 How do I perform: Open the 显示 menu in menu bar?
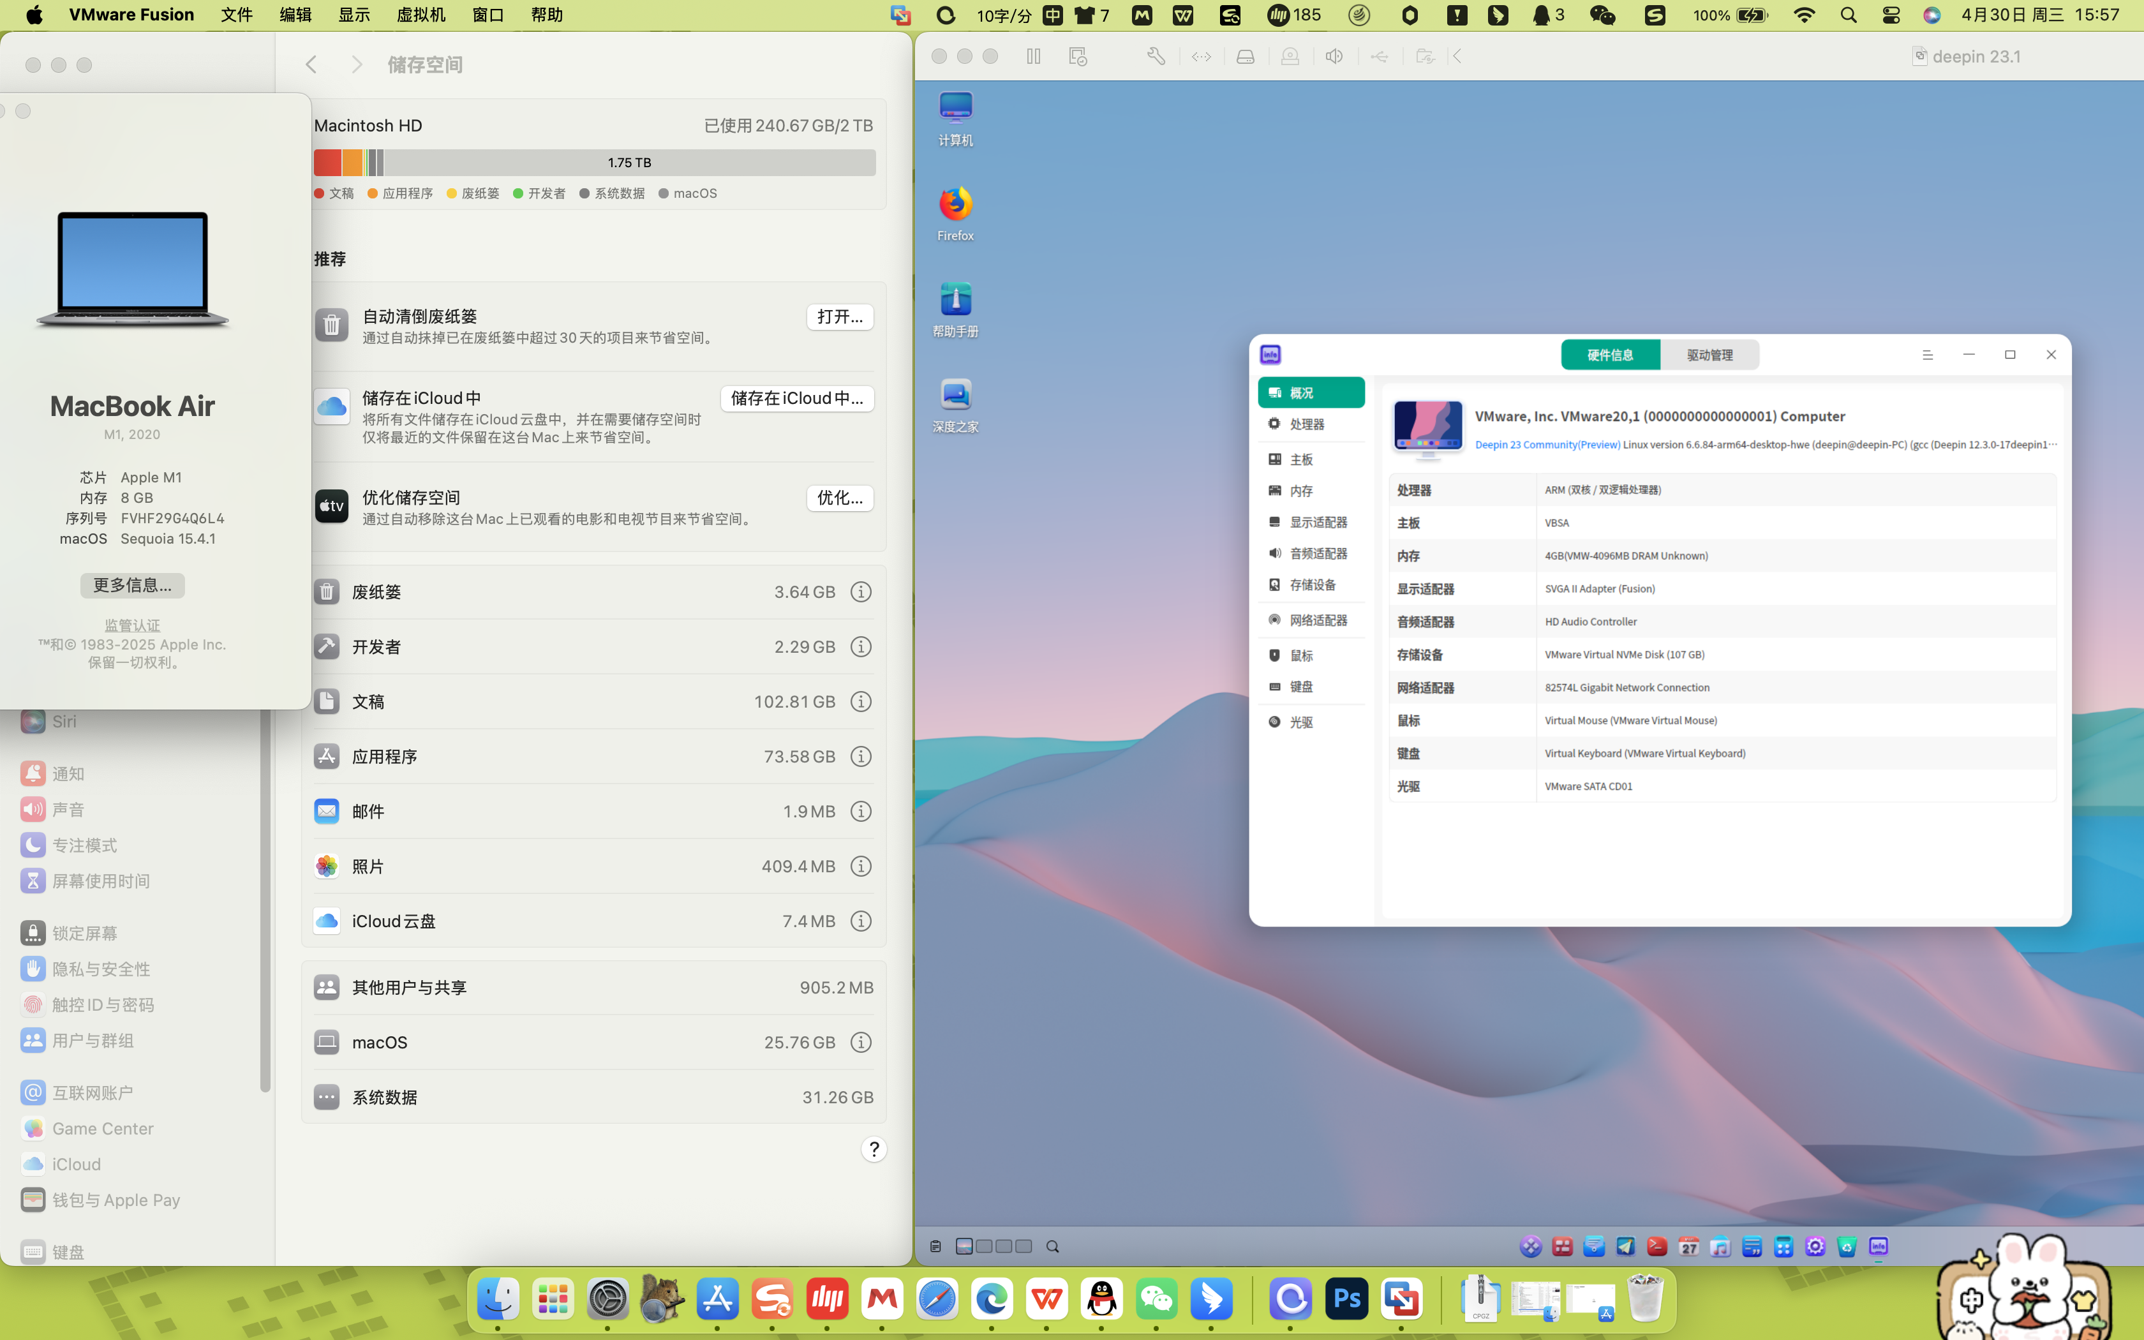[354, 15]
